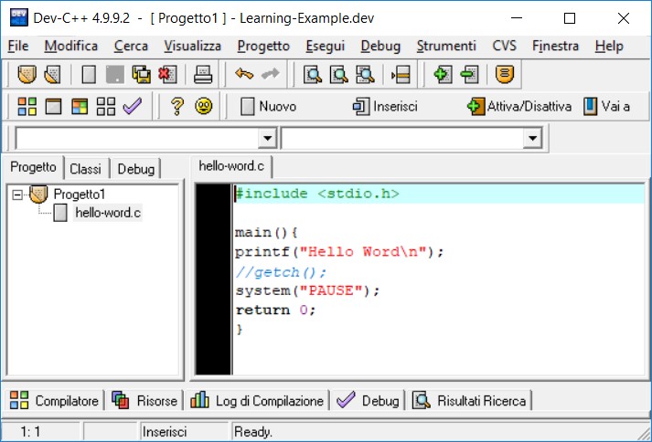Viewport: 652px width, 442px height.
Task: Click the black editor gutter margin
Action: click(213, 279)
